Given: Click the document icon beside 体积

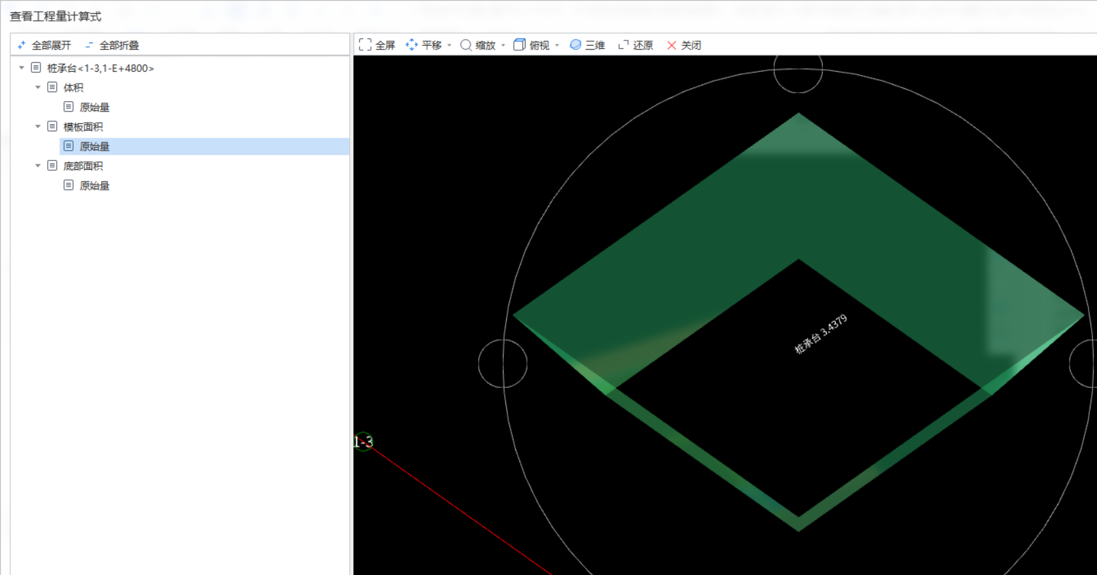Looking at the screenshot, I should [x=52, y=87].
